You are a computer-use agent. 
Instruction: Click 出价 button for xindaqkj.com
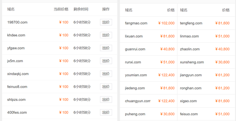pos(106,74)
